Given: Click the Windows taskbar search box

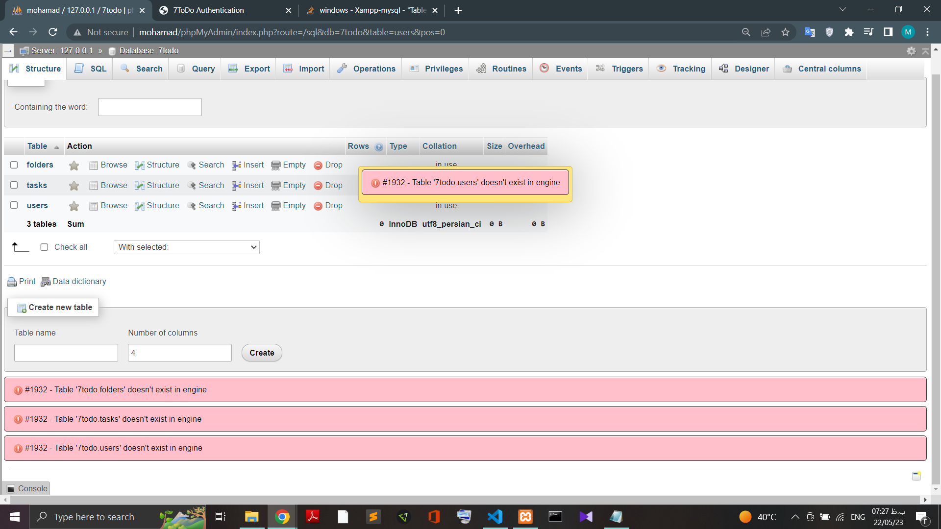Looking at the screenshot, I should [x=118, y=517].
